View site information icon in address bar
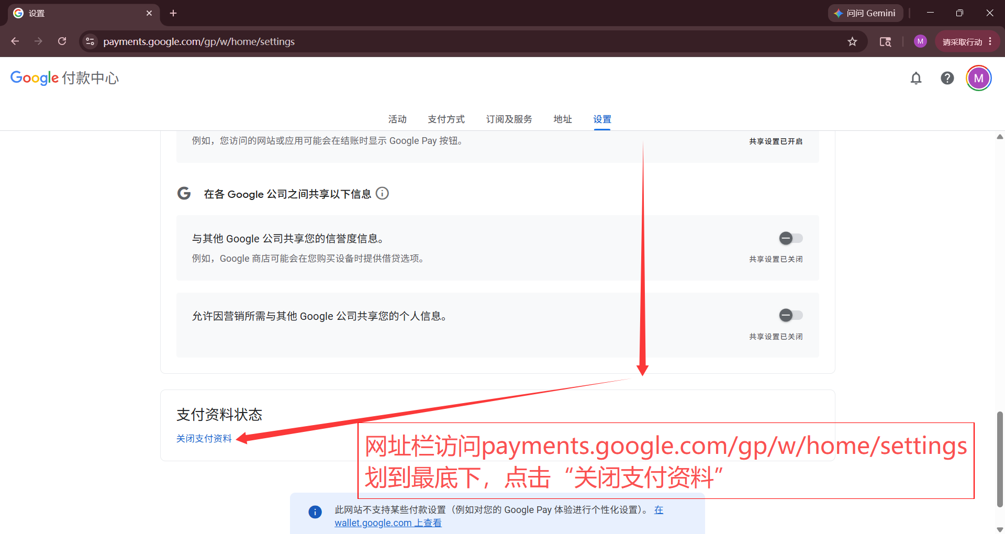 [x=90, y=41]
